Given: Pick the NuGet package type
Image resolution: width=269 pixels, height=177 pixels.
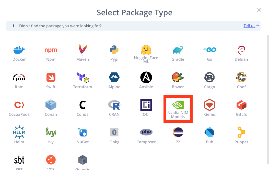Looking at the screenshot, I should (82, 135).
